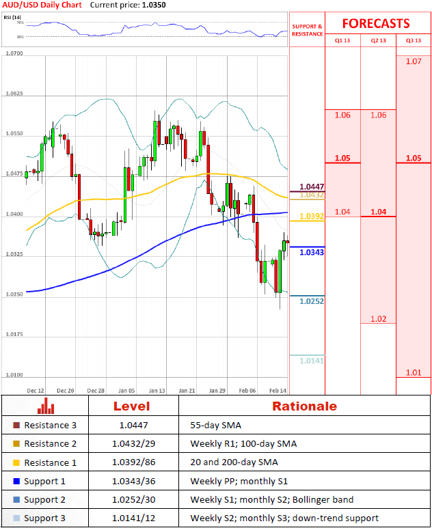
Task: Click the 'RSI (14)' indicator label
Action: click(x=12, y=17)
